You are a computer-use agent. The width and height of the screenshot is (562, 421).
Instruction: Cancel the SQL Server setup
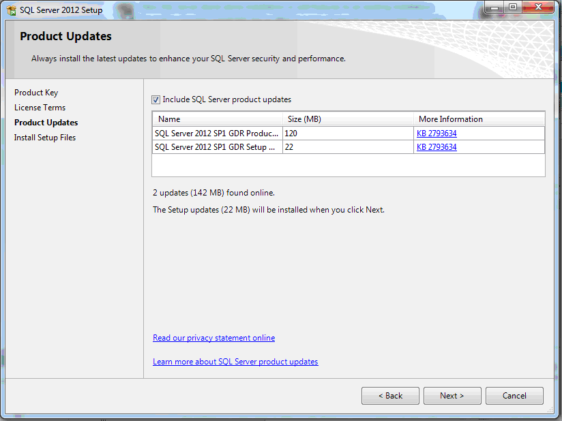pyautogui.click(x=514, y=396)
